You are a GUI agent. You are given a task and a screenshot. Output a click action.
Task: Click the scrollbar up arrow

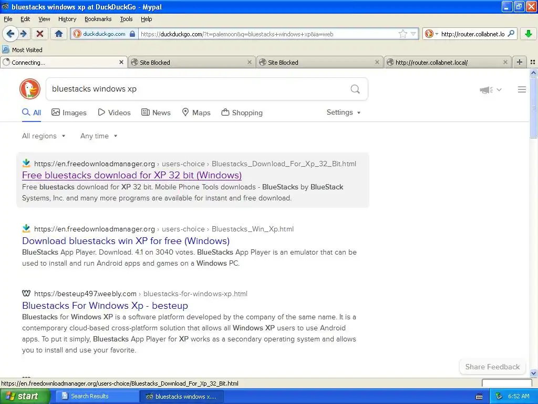(x=533, y=73)
